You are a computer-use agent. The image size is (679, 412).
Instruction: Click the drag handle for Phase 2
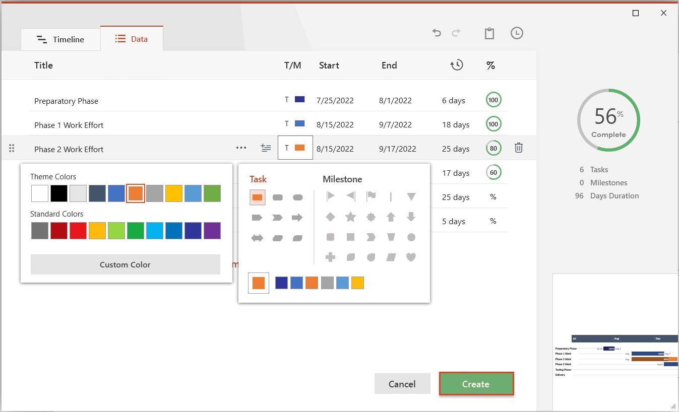tap(12, 149)
